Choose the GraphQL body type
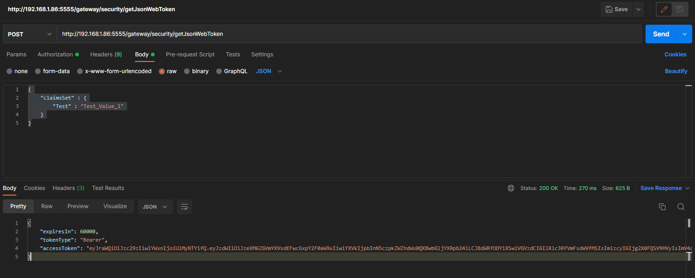Viewport: 695px width, 278px height. (x=219, y=71)
